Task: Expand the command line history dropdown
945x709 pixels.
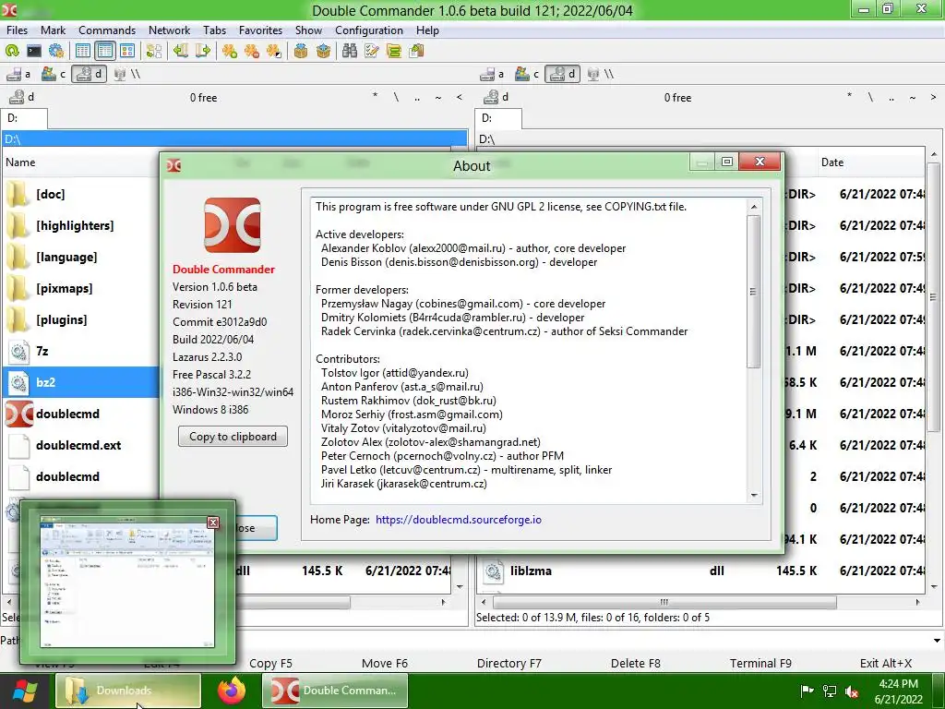Action: 937,641
